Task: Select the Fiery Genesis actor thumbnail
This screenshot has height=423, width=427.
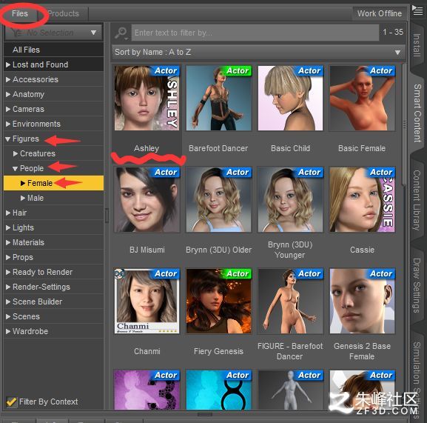Action: 218,302
